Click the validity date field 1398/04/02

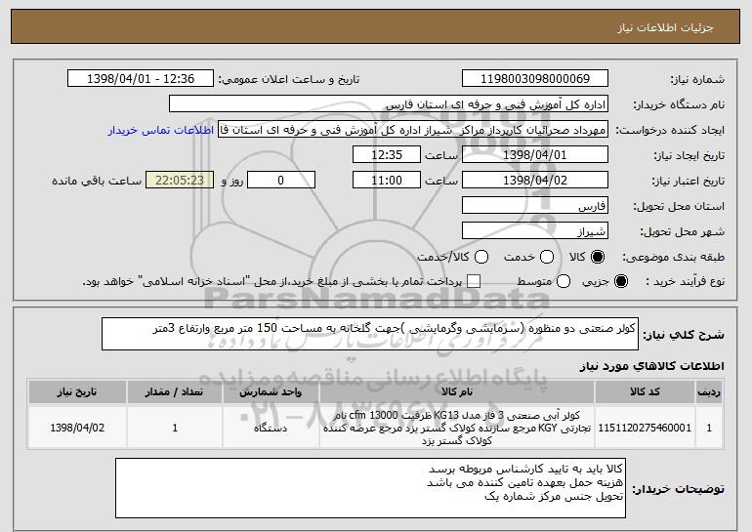535,181
